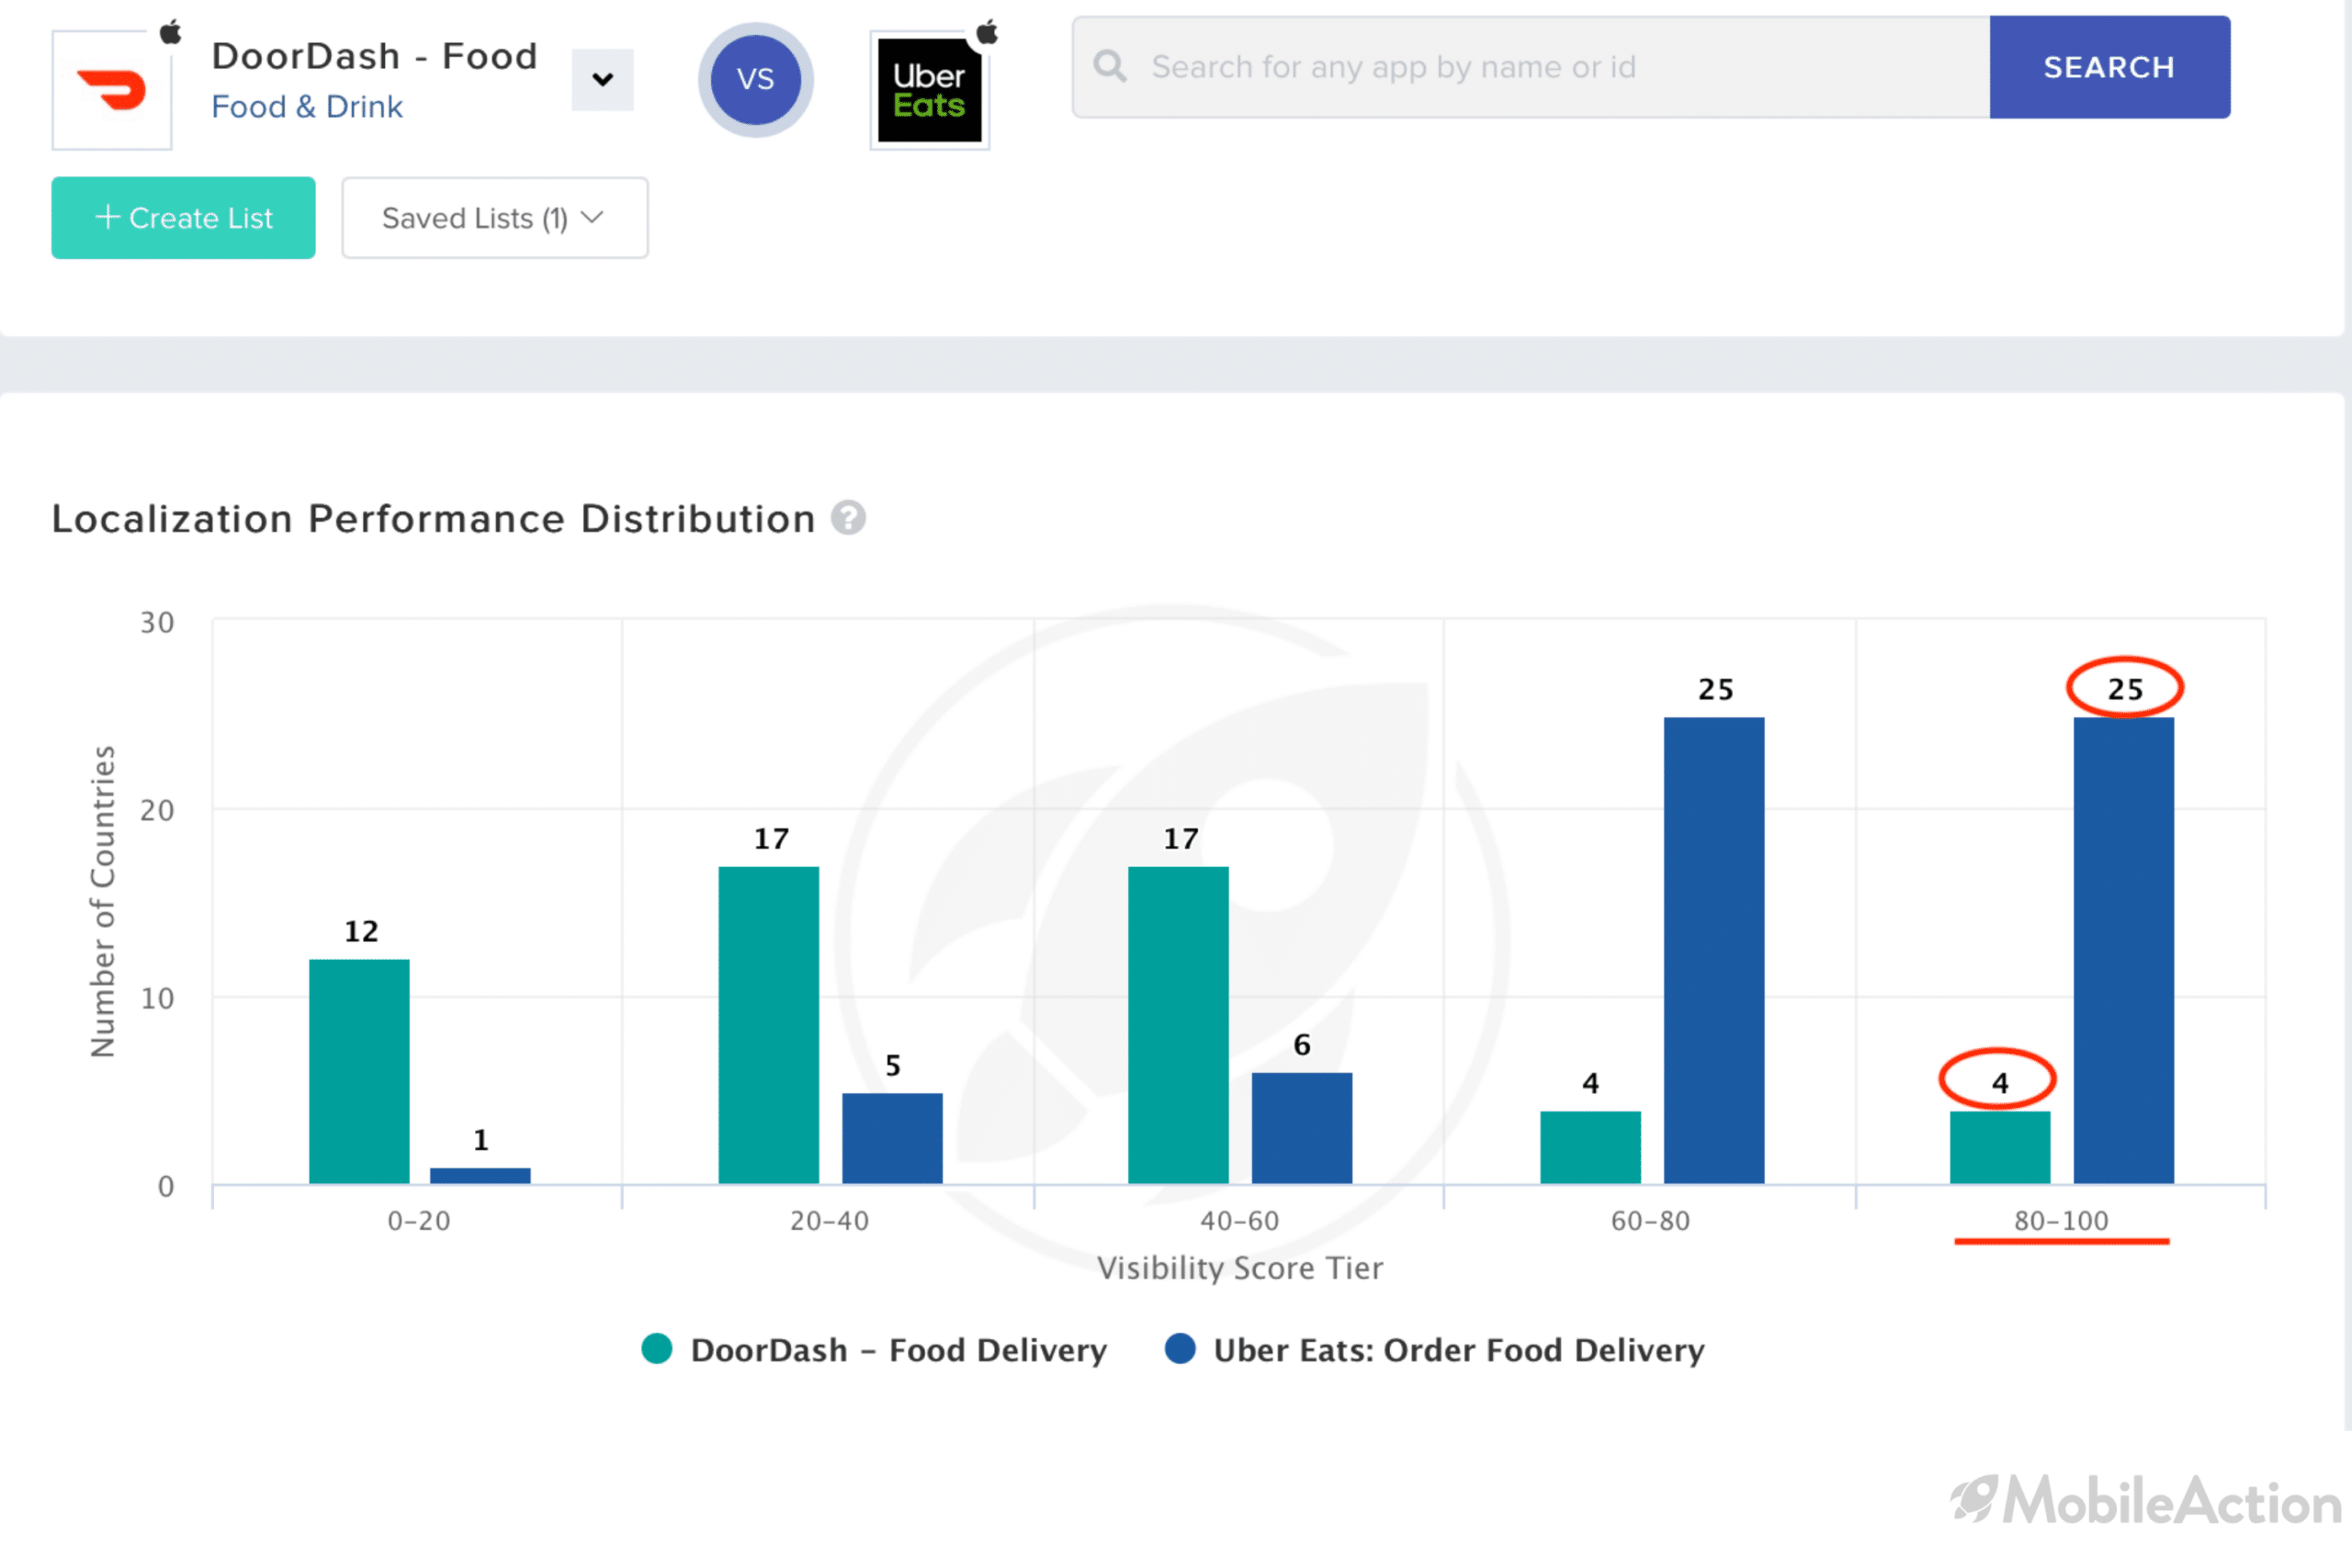Click the Localization Performance Distribution heading
2352x1568 pixels.
click(x=434, y=519)
